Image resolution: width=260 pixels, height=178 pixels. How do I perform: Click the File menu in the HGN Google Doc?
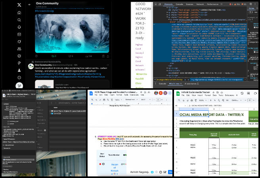pyautogui.click(x=96, y=95)
